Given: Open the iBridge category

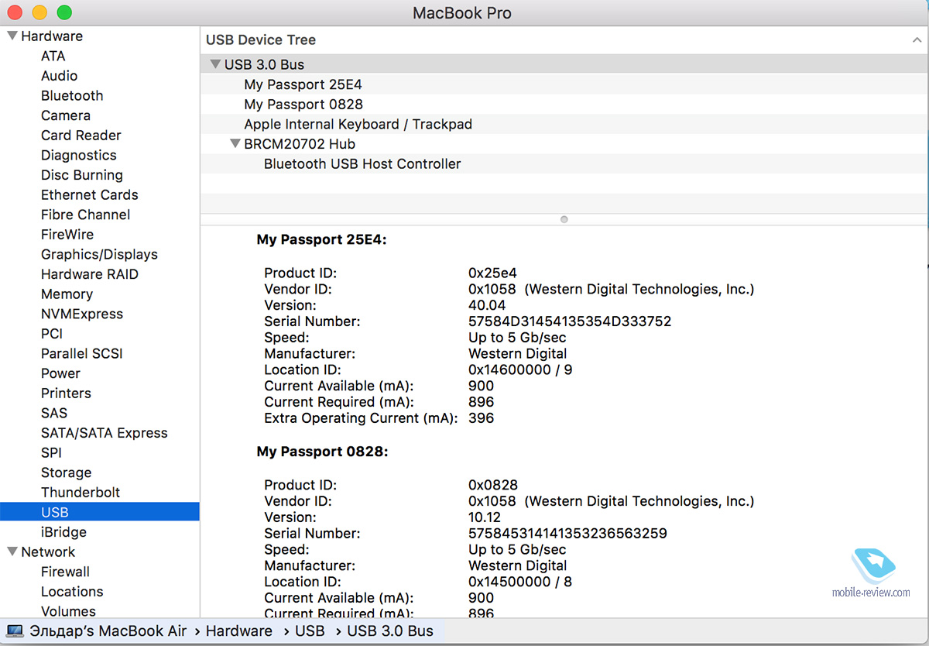Looking at the screenshot, I should [x=63, y=532].
